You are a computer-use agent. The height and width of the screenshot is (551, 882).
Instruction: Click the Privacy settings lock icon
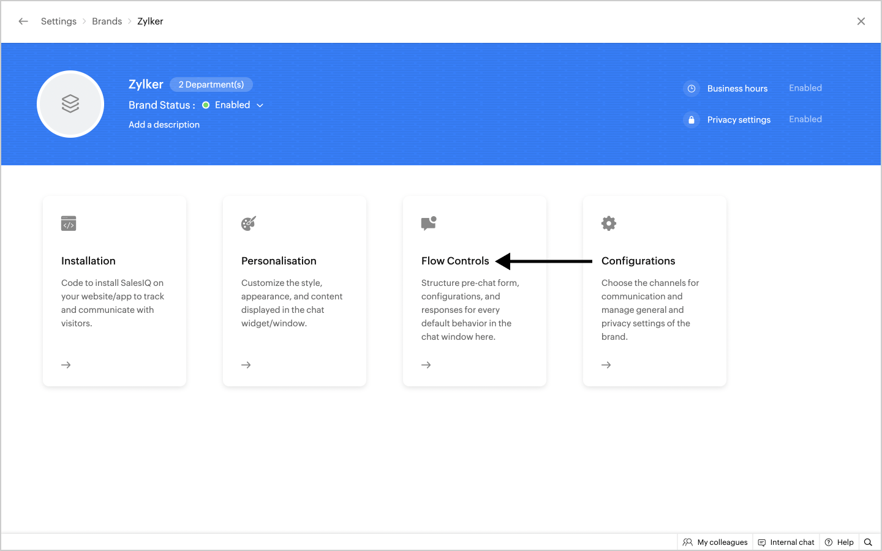click(x=692, y=120)
